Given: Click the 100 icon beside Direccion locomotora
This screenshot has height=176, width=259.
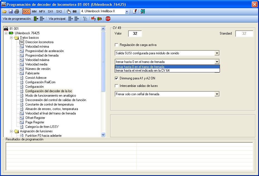Looking at the screenshot, I should [22, 42].
